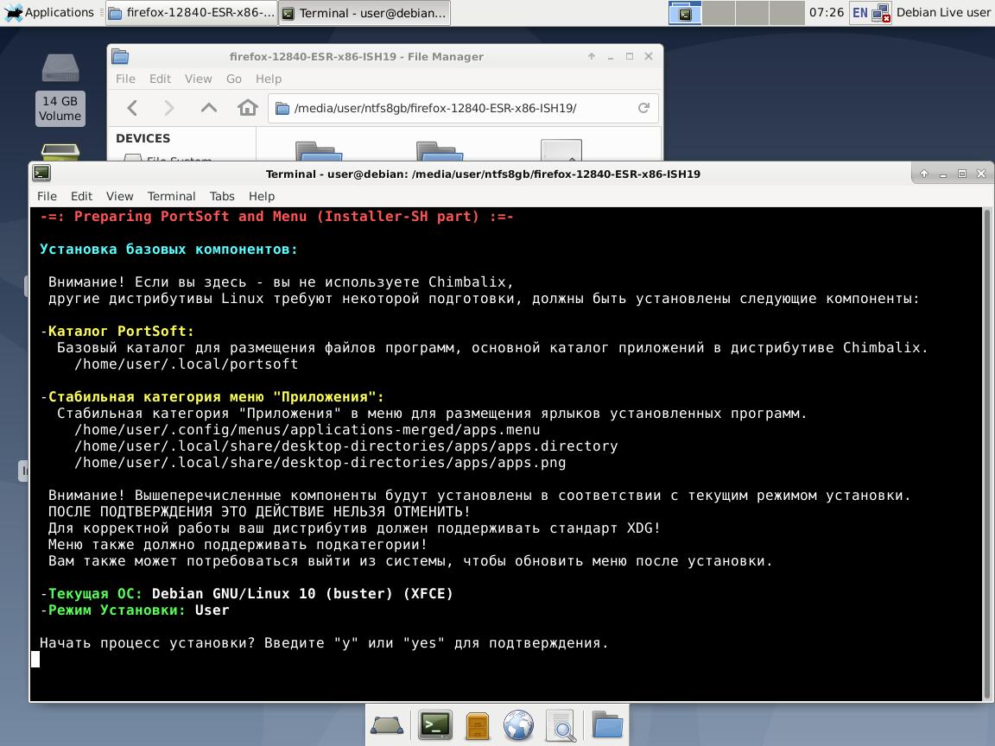Viewport: 995px width, 746px height.
Task: Open EN keyboard layout indicator
Action: click(860, 13)
